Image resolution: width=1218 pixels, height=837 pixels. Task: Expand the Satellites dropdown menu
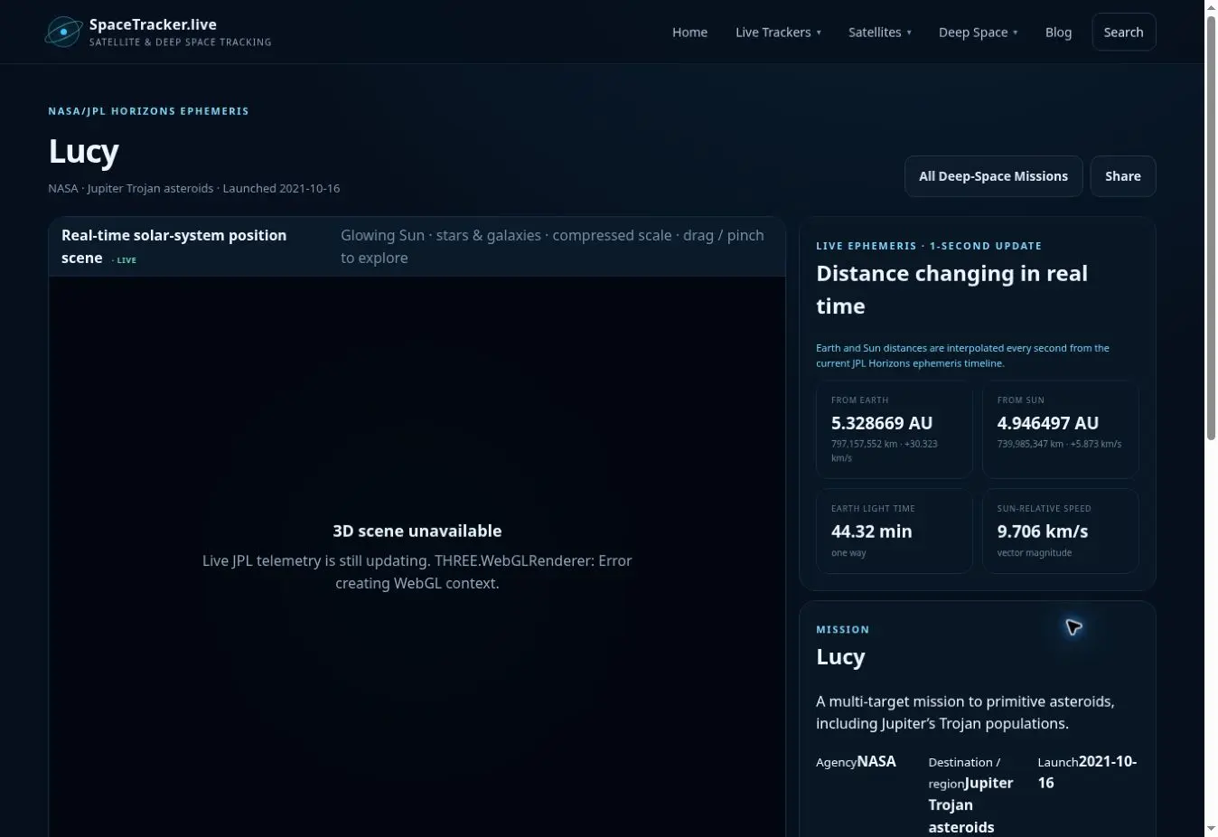click(879, 32)
